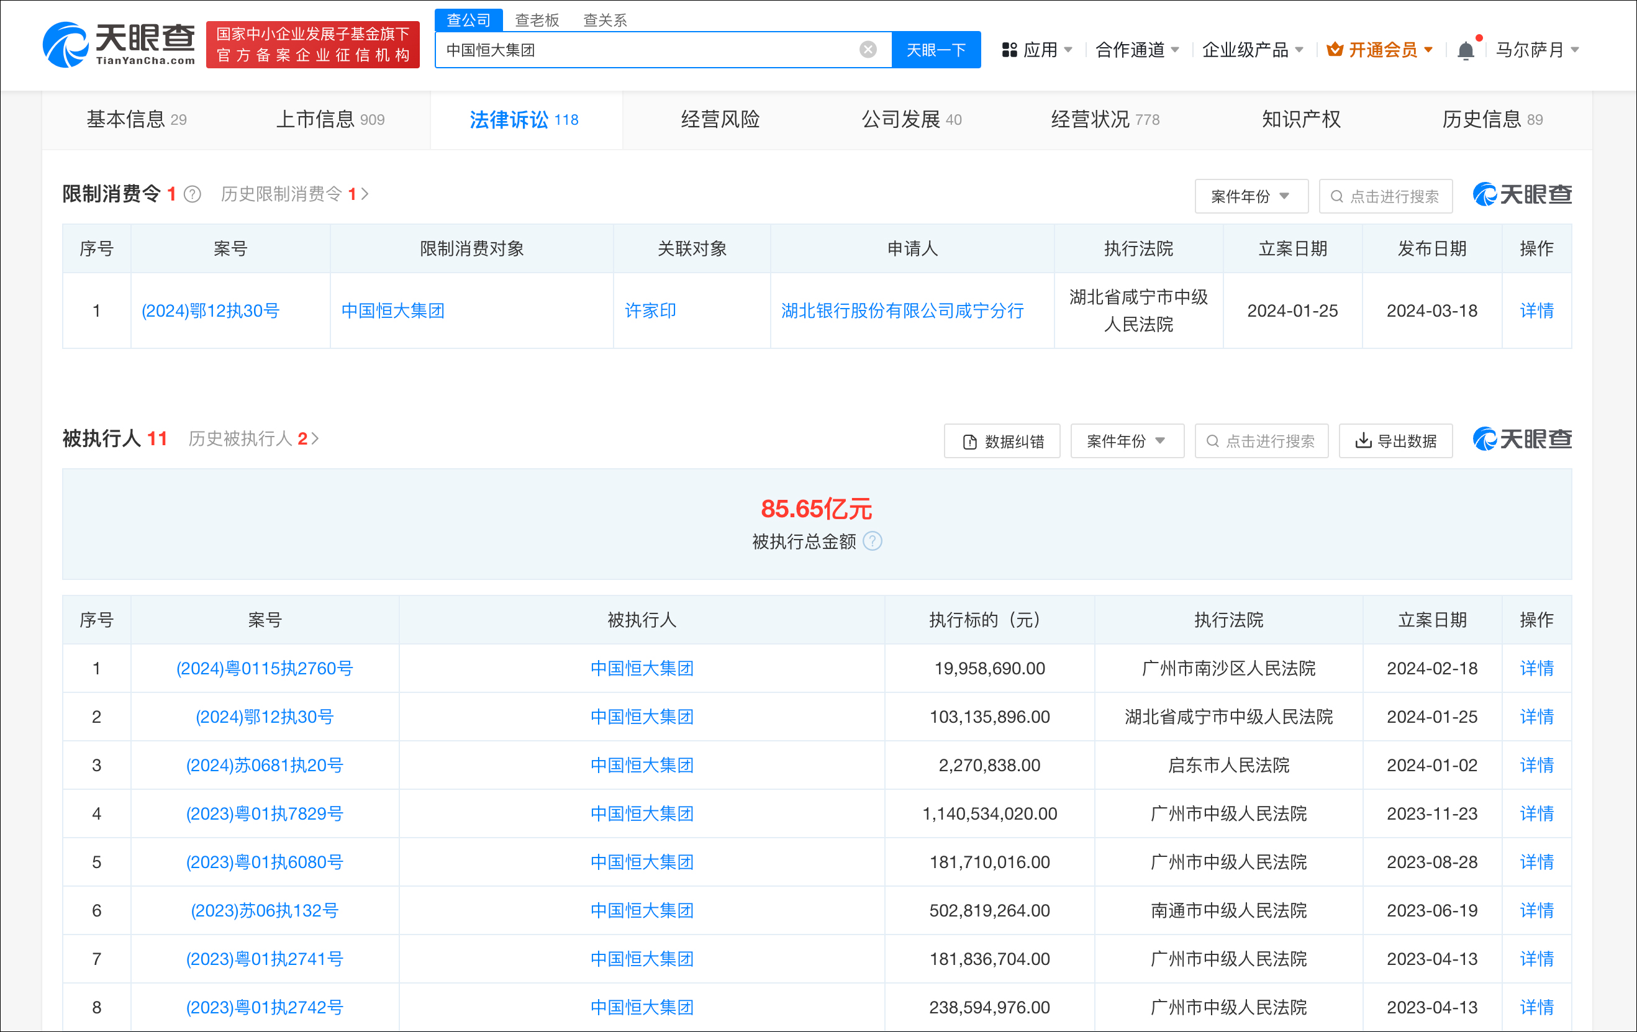
Task: Click the 天眼一下 search button
Action: 935,50
